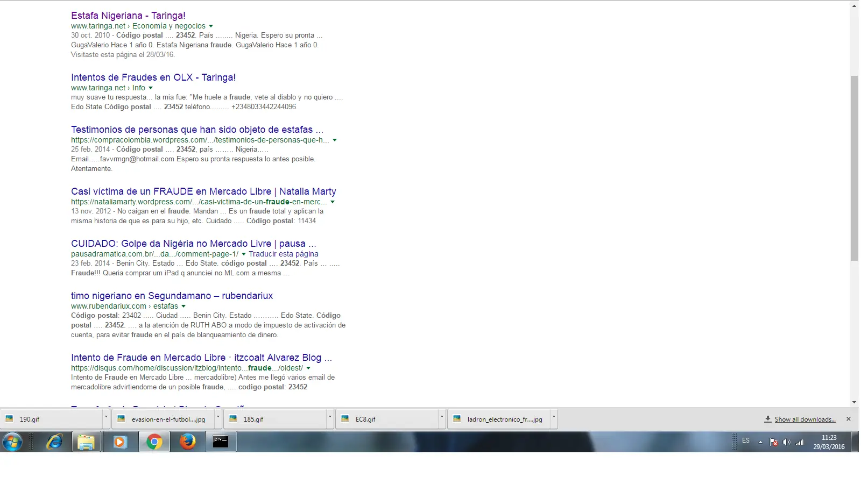Expand cached options for Estafa Nigeriana result

pyautogui.click(x=211, y=26)
